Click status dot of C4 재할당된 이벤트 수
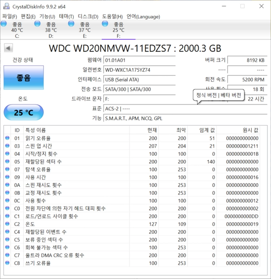 pos(7,232)
